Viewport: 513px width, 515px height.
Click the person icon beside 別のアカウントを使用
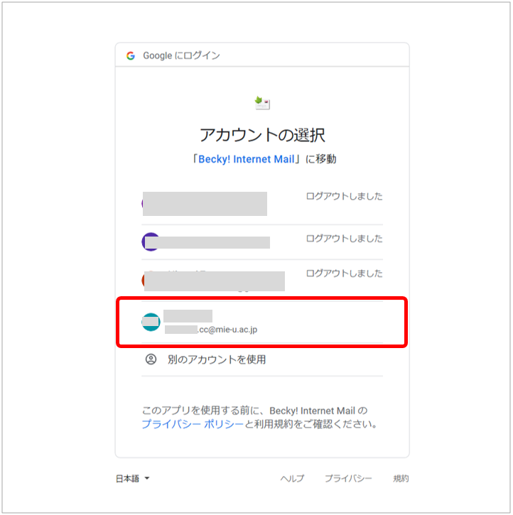coord(151,359)
